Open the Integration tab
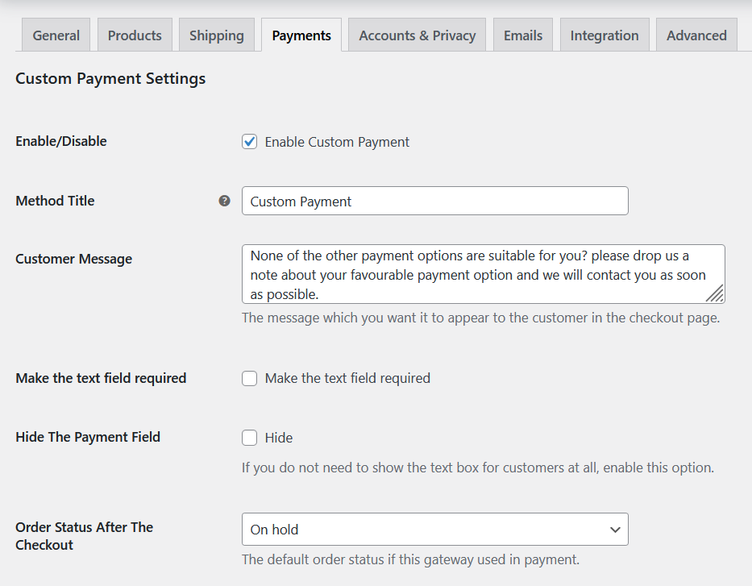This screenshot has width=752, height=586. coord(605,35)
